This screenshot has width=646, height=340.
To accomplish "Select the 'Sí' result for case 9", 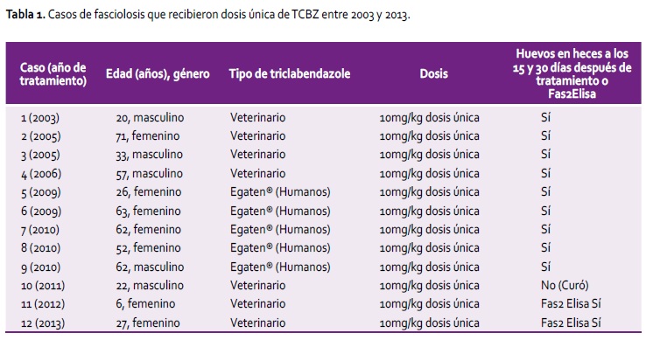I will coord(546,267).
